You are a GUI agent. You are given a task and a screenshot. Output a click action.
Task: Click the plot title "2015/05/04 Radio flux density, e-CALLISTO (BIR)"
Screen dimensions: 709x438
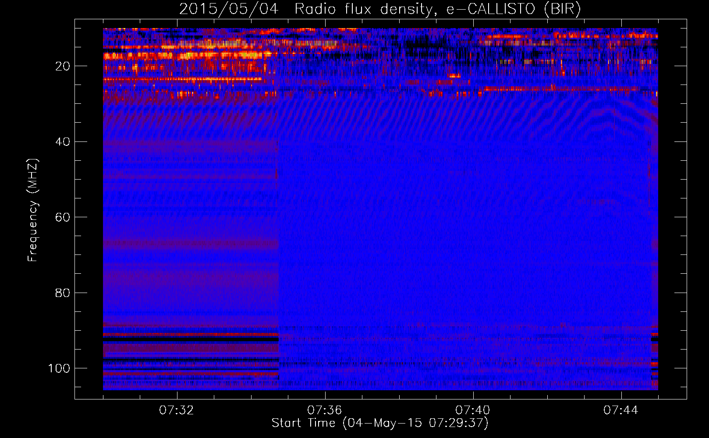click(380, 9)
